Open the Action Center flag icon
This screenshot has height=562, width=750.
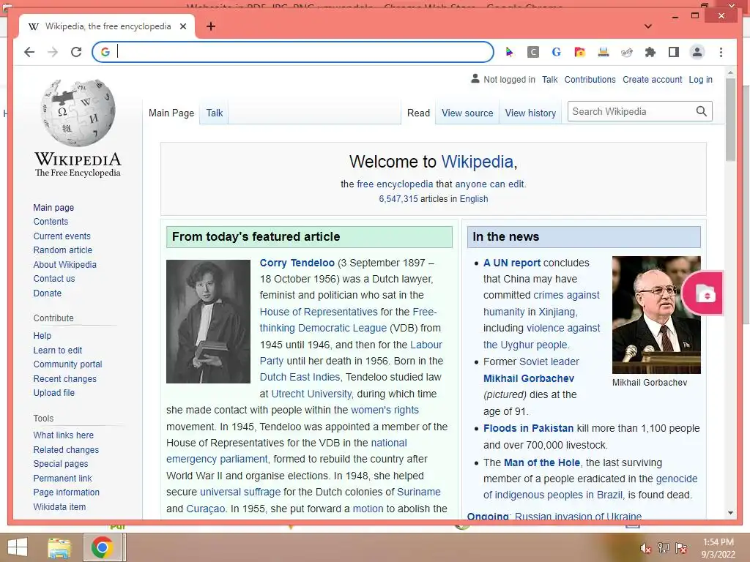point(680,548)
